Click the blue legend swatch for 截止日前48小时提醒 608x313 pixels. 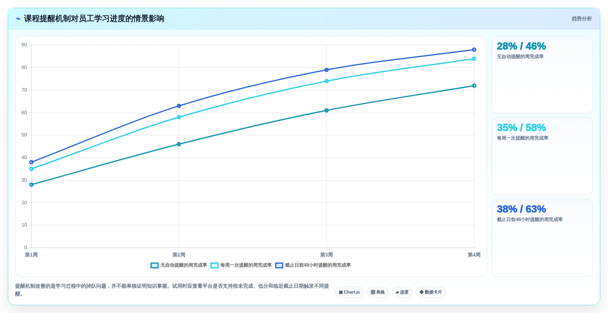pos(279,265)
